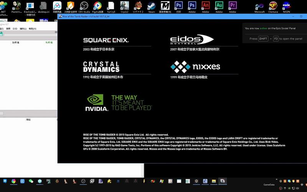
Task: Click the Cheat Engine progress bar
Action: (x=29, y=34)
